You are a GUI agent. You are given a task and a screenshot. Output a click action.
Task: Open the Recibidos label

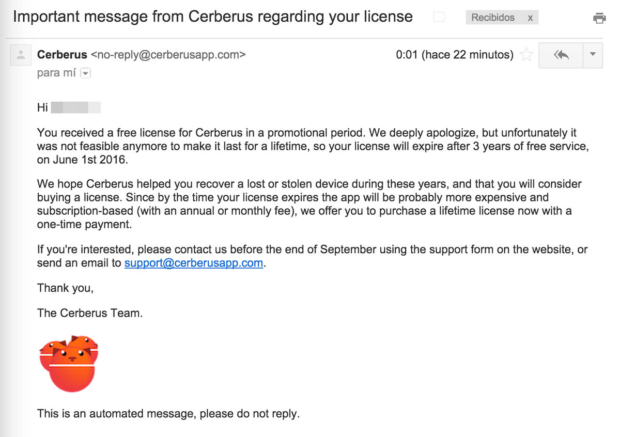pyautogui.click(x=493, y=18)
